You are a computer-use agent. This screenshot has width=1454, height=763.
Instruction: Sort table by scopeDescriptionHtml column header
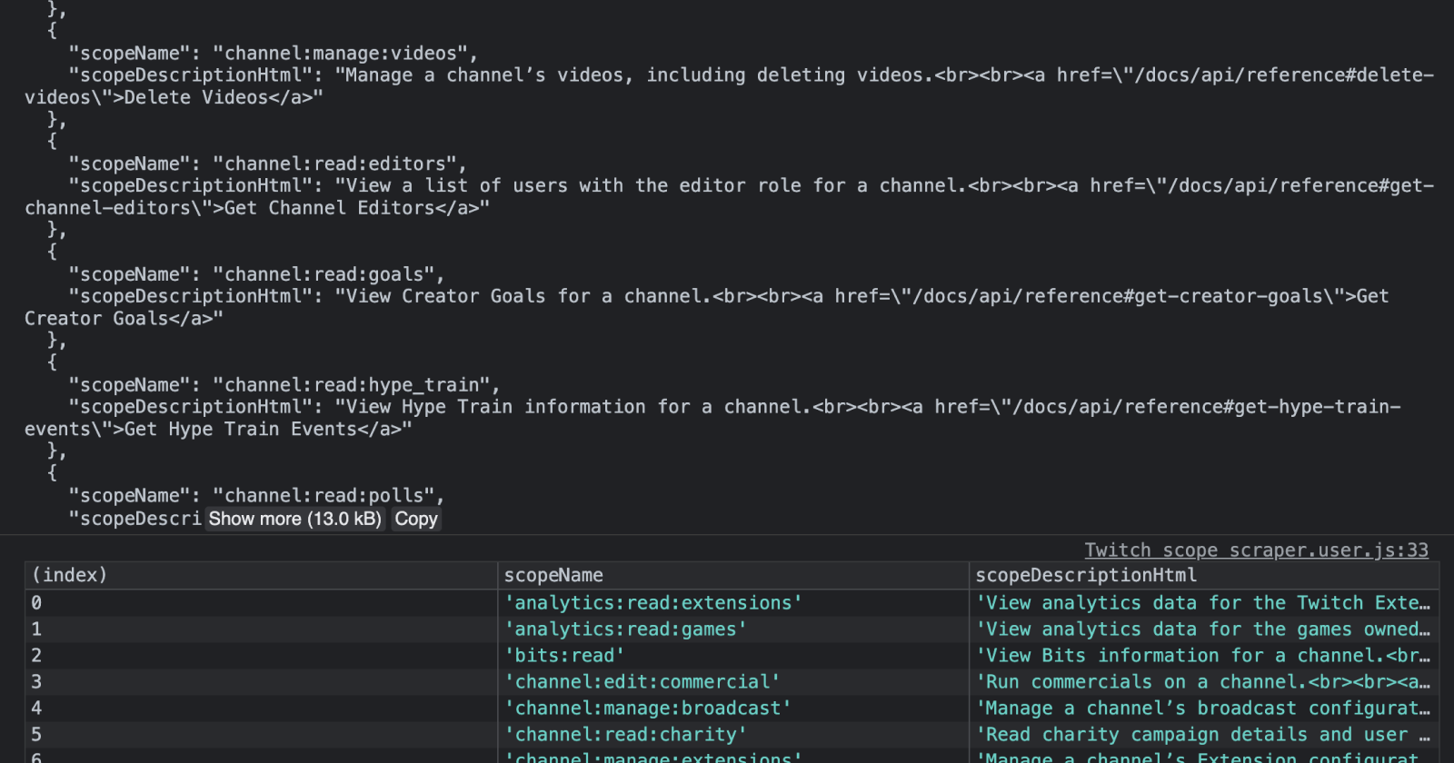coord(1204,575)
